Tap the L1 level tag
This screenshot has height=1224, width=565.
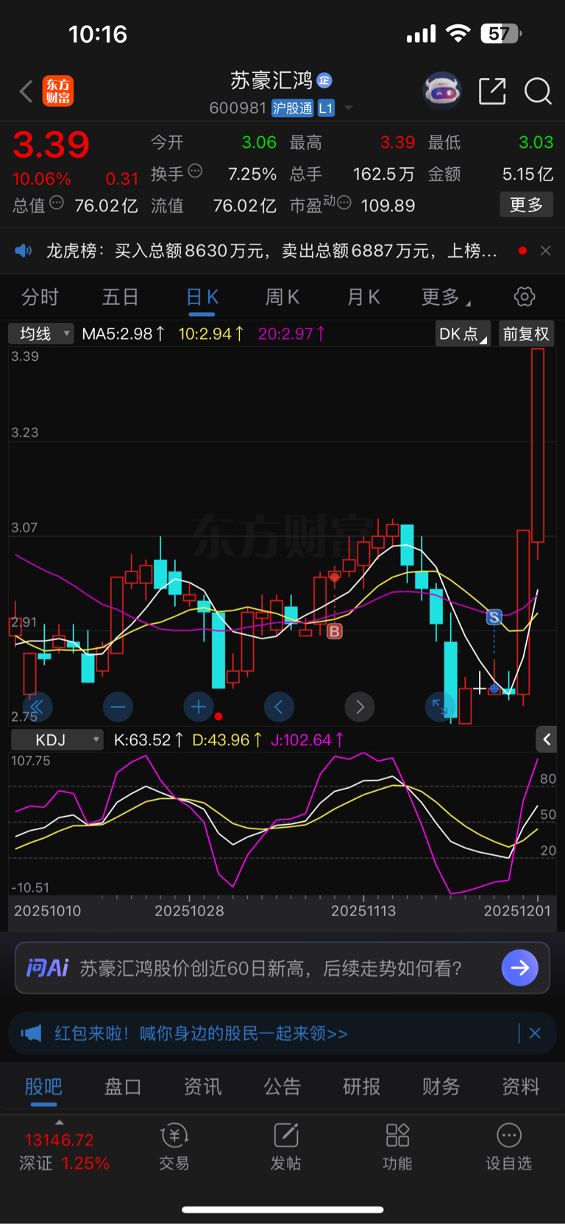coord(326,108)
